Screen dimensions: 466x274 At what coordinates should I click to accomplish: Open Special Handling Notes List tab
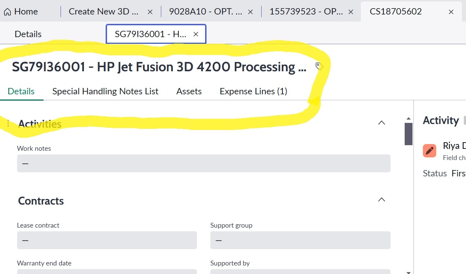coord(106,91)
